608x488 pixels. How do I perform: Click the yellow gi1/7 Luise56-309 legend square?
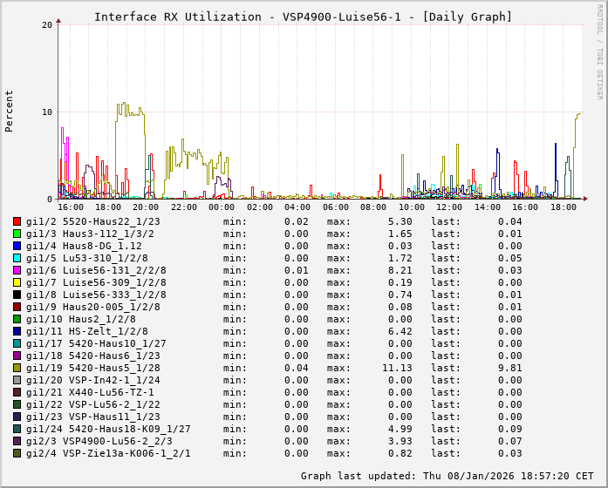click(17, 282)
